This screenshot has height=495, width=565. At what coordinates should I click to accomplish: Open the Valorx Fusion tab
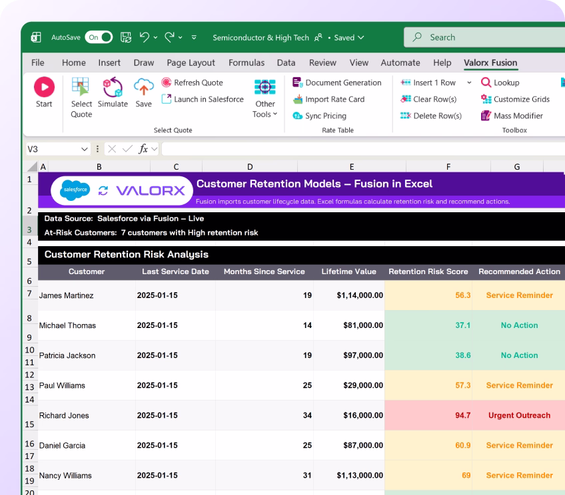pos(490,63)
